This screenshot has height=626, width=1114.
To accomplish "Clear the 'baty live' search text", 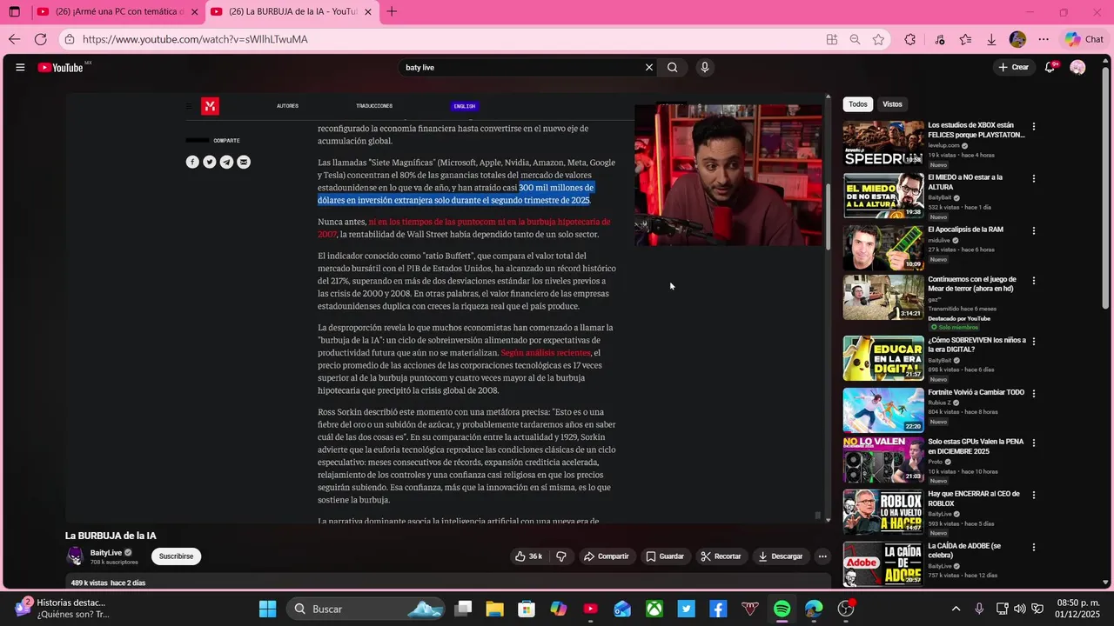I will [648, 67].
